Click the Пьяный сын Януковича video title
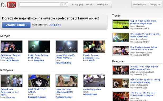163x101 pixels. [x=10, y=92]
